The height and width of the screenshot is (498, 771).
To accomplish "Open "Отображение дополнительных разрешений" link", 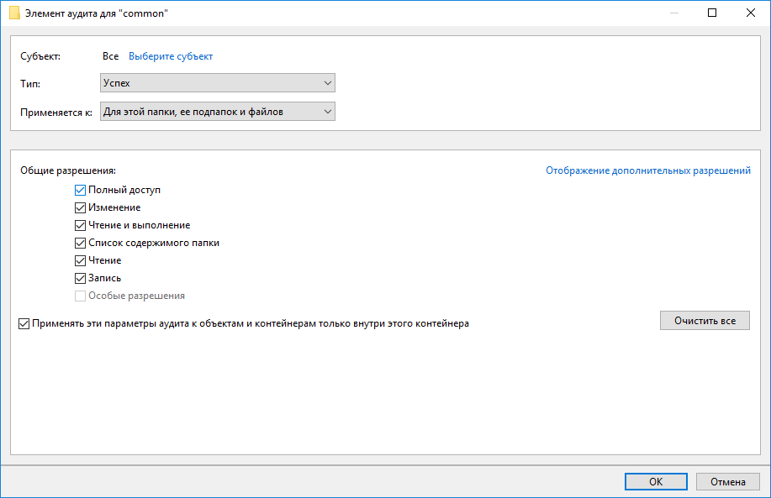I will pos(648,170).
